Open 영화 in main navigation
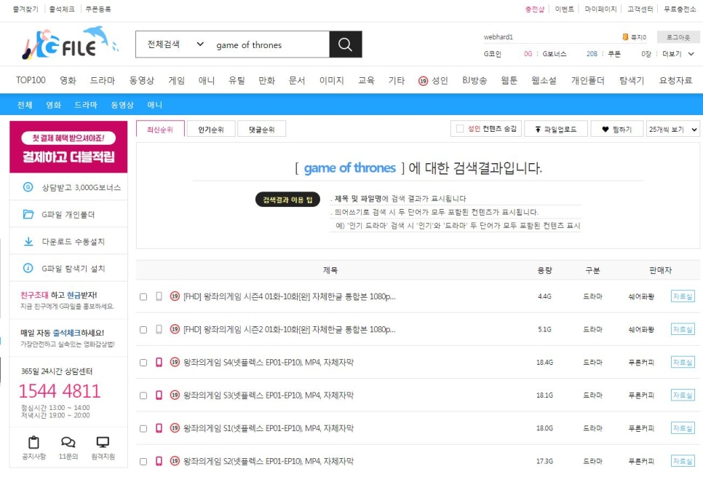 tap(68, 80)
